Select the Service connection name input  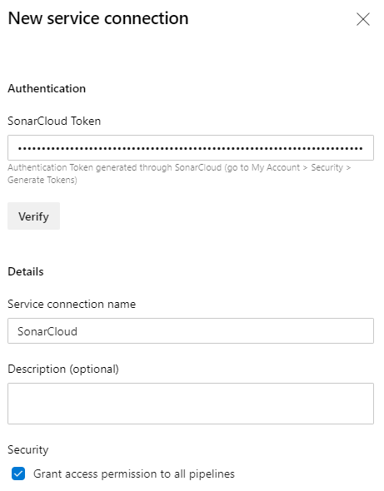[191, 331]
